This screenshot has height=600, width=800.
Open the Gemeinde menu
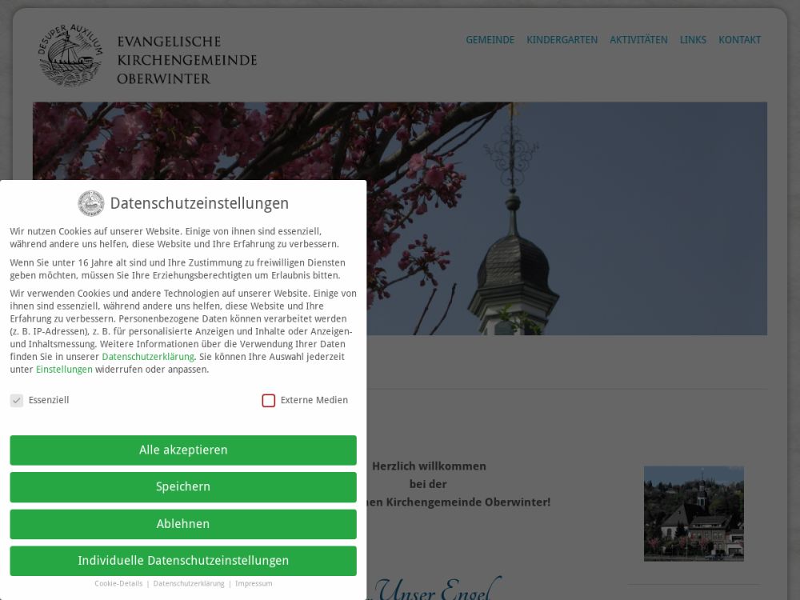pos(490,40)
